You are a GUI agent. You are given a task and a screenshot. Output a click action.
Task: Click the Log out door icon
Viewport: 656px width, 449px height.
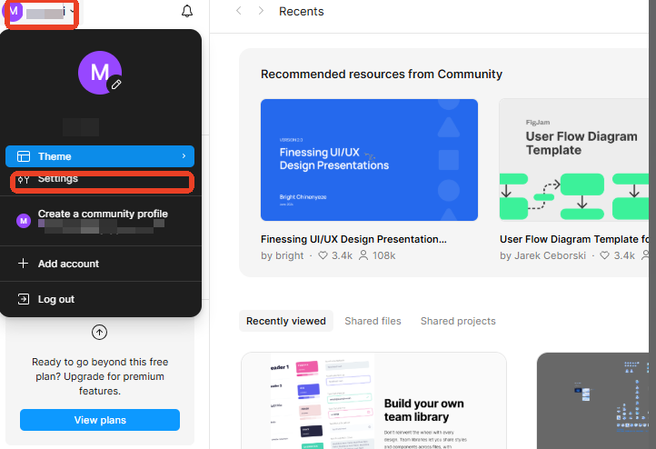click(x=24, y=299)
